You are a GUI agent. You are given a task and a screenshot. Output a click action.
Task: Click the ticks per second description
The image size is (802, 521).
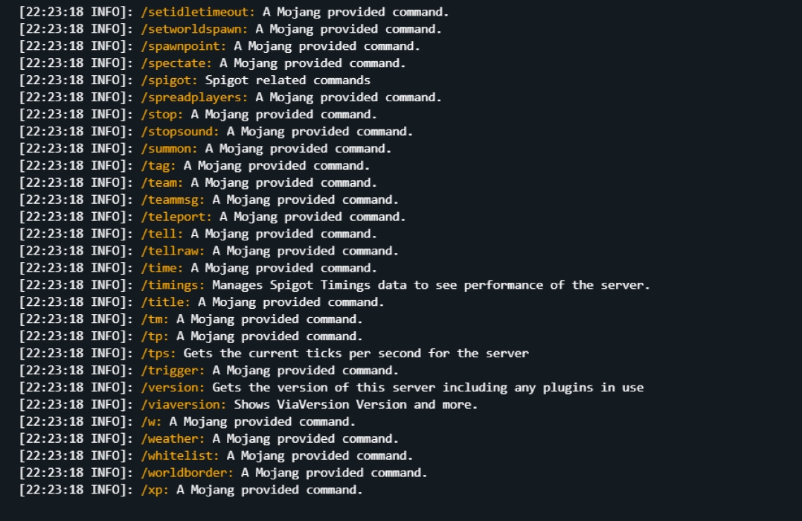356,354
